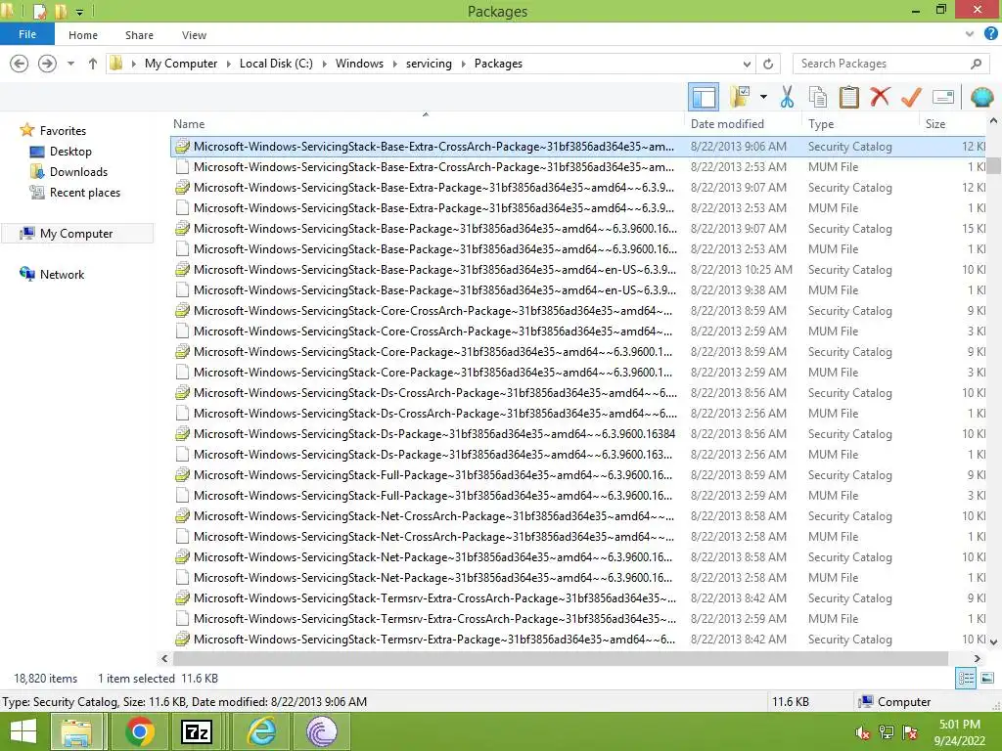Switch to the View ribbon tab
This screenshot has width=1002, height=751.
coord(194,35)
